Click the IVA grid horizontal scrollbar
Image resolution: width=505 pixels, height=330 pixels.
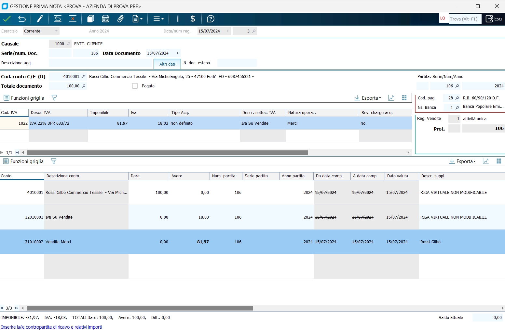pyautogui.click(x=167, y=153)
